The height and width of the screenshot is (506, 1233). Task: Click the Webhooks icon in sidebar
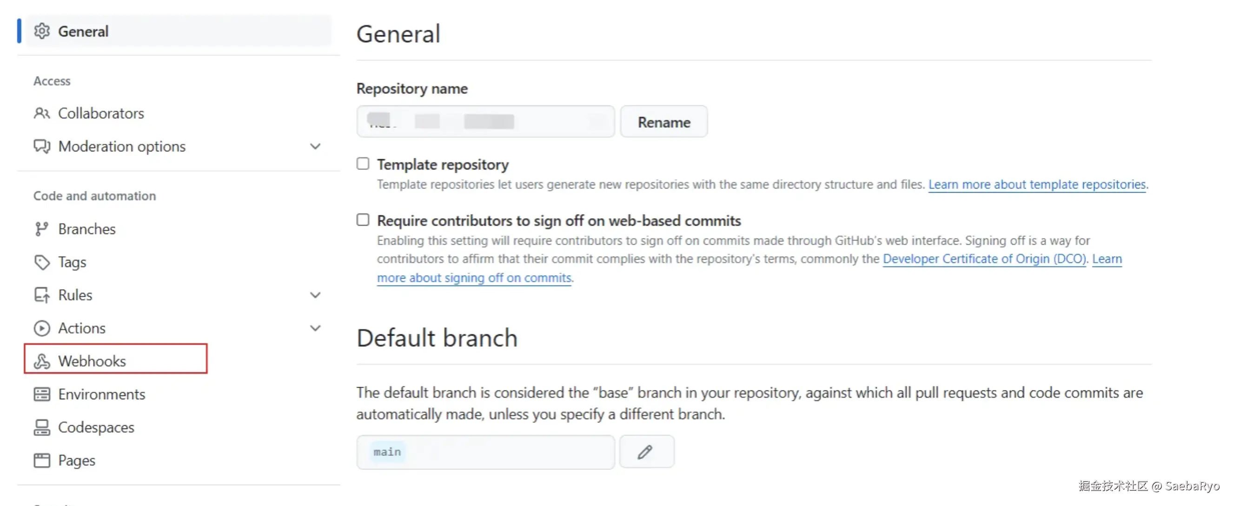pos(42,361)
